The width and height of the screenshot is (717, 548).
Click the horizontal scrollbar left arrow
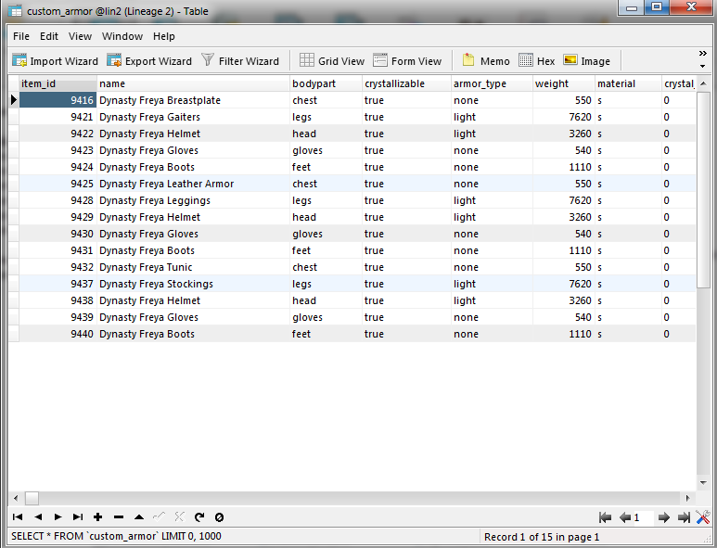tap(16, 498)
